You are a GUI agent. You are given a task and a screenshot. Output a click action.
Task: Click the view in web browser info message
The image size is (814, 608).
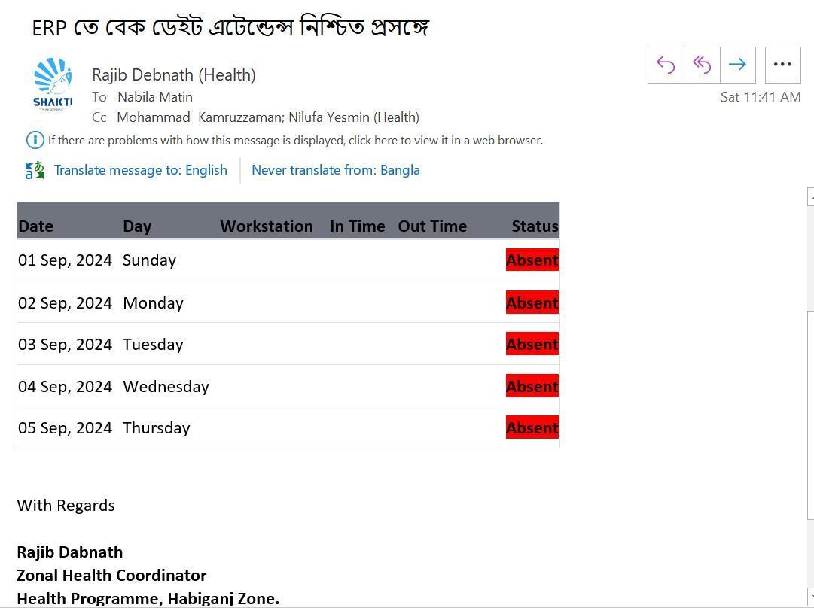[295, 141]
